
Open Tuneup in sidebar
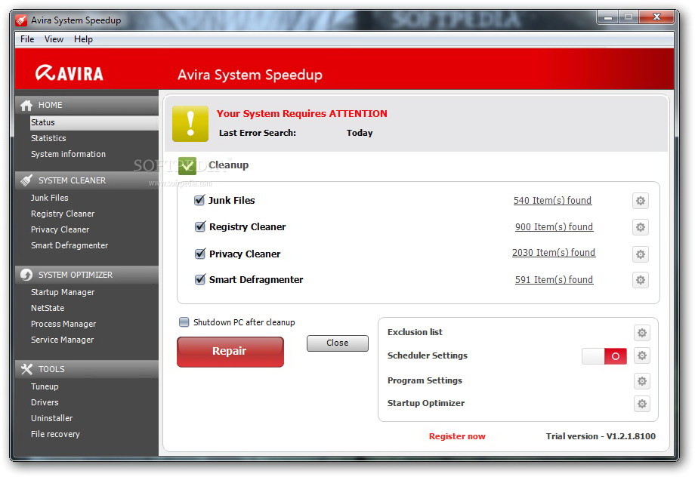tap(45, 386)
